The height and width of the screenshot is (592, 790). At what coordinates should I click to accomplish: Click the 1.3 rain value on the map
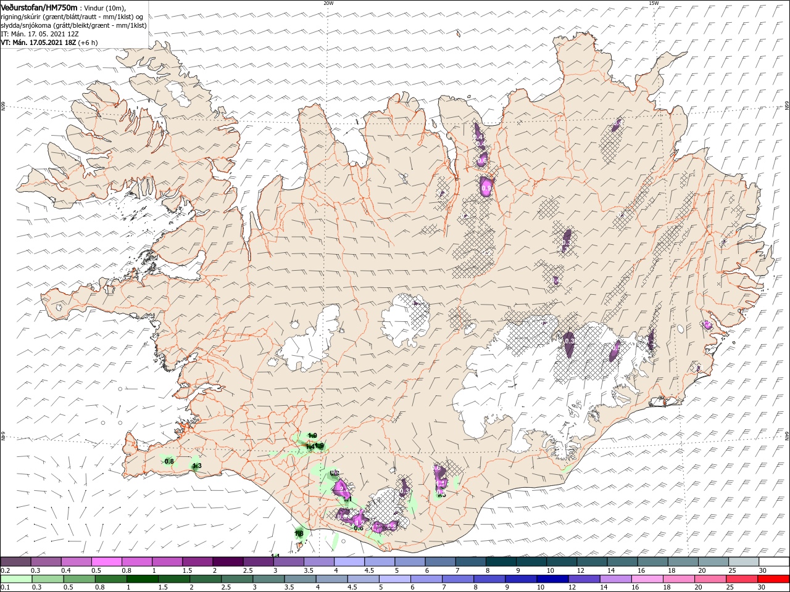pos(197,466)
